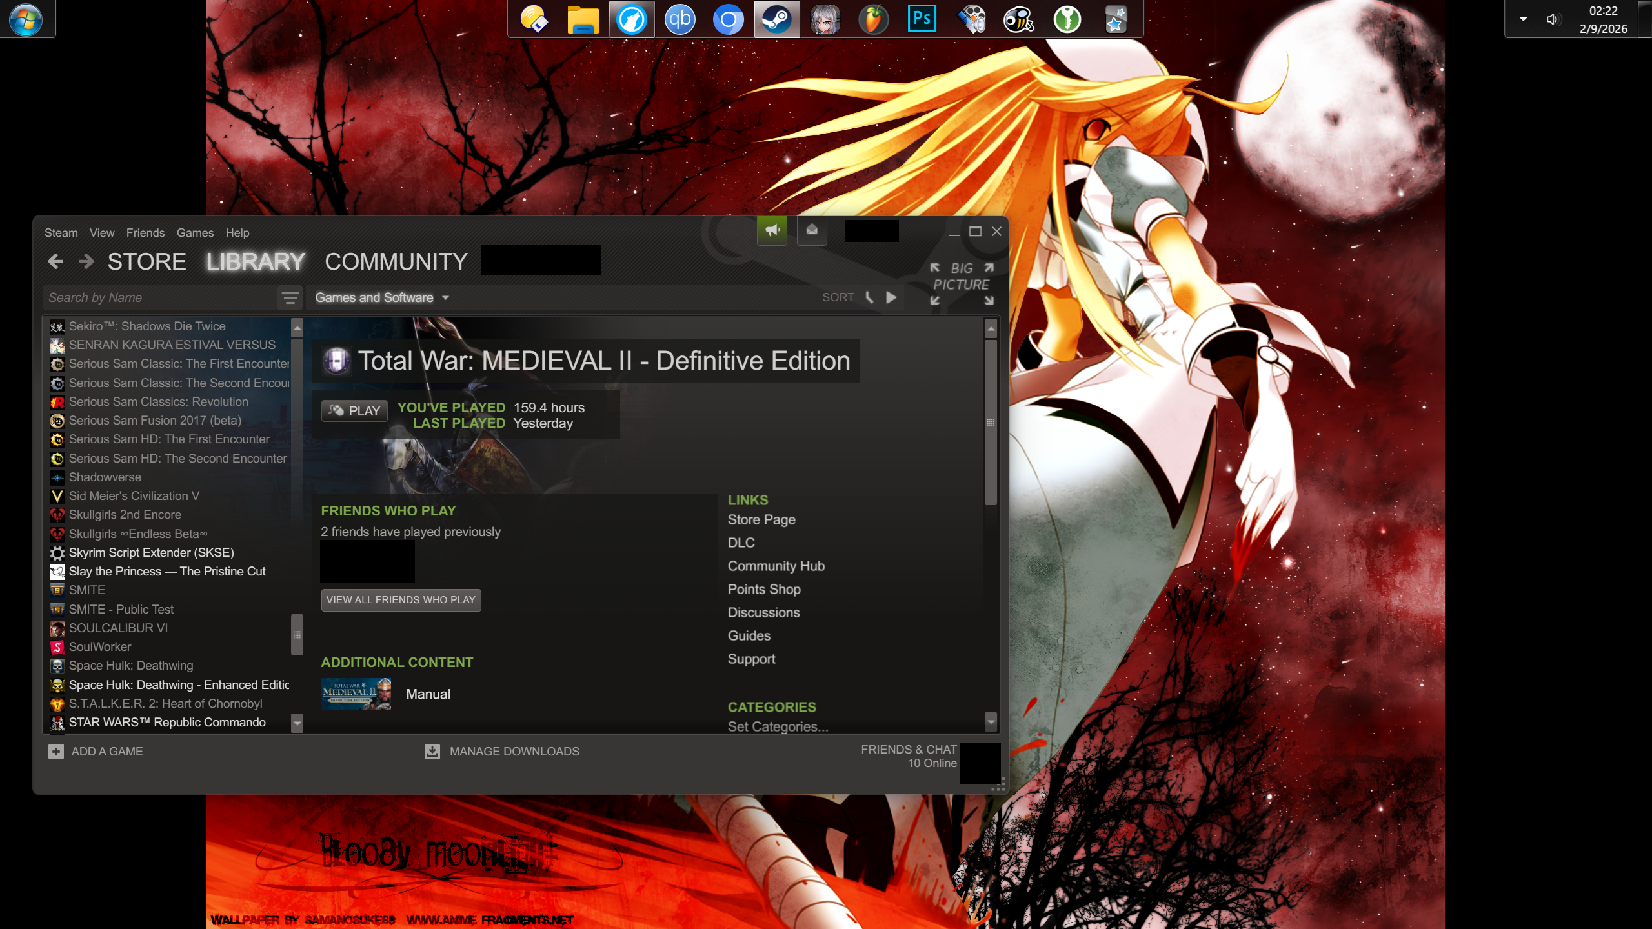Screen dimensions: 1652x929
Task: Show hidden system tray icons
Action: (x=1523, y=19)
